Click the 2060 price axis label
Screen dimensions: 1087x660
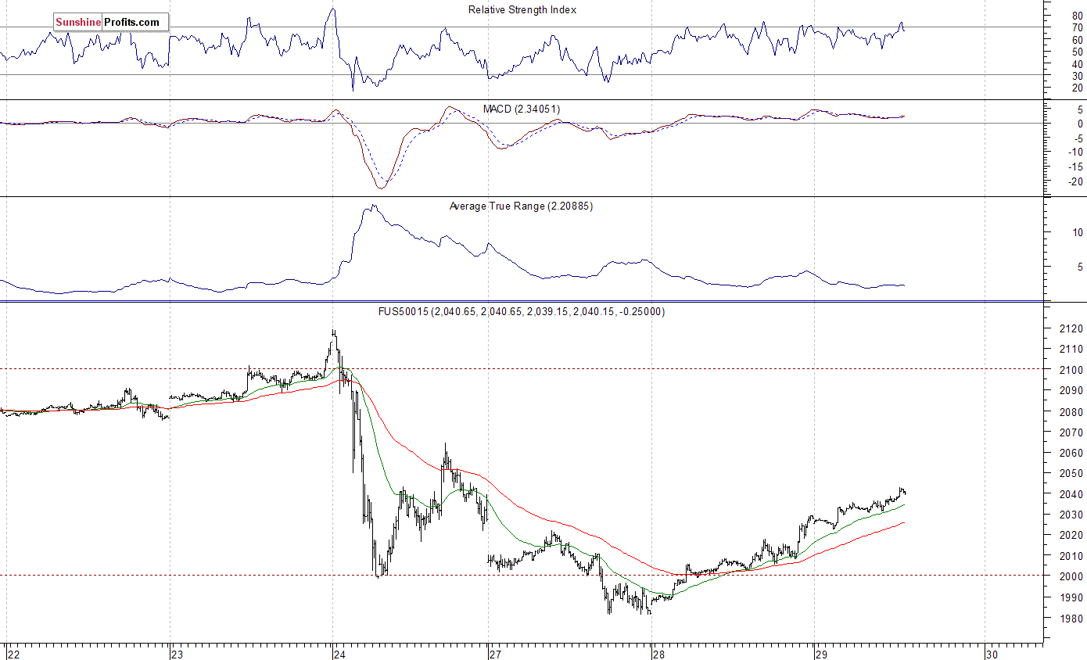1071,453
